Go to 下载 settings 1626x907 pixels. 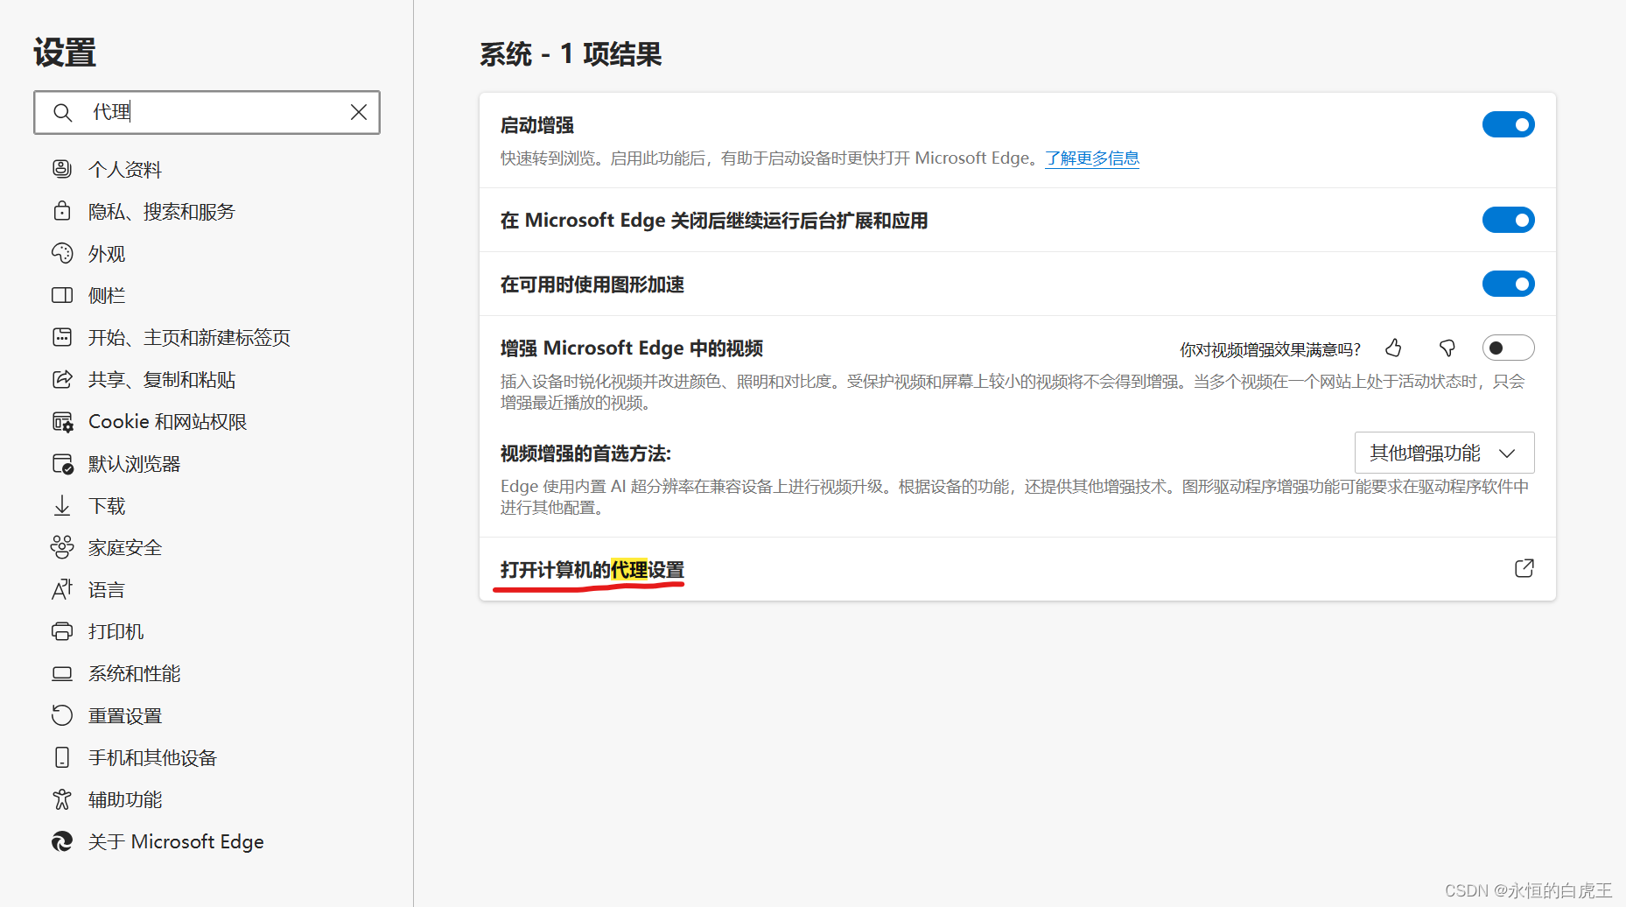(107, 505)
